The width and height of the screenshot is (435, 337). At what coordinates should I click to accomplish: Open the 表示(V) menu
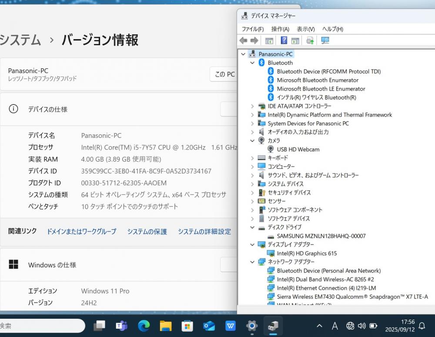[305, 29]
